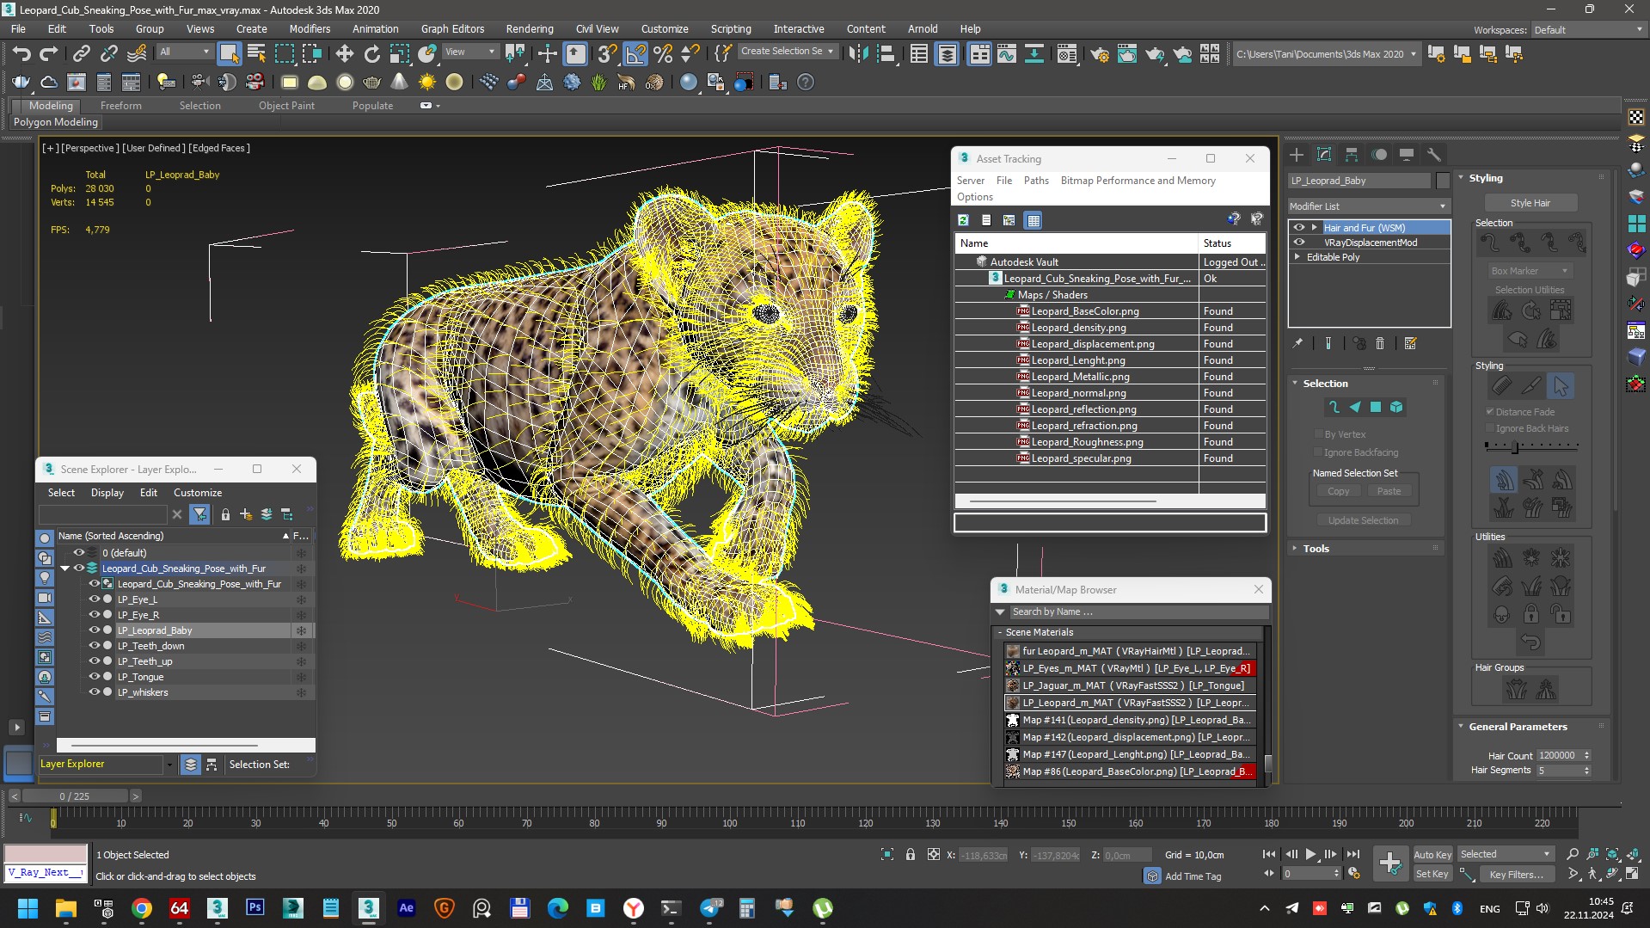
Task: Click the Auto Key button
Action: click(x=1432, y=854)
